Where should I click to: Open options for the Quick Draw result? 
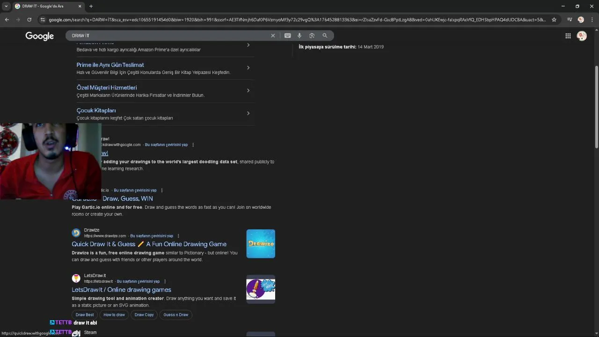[x=193, y=145]
